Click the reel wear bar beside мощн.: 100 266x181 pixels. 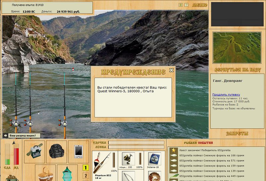(140, 159)
